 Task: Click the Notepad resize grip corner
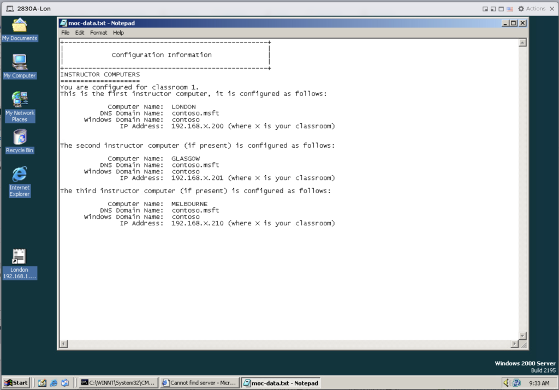coord(523,344)
